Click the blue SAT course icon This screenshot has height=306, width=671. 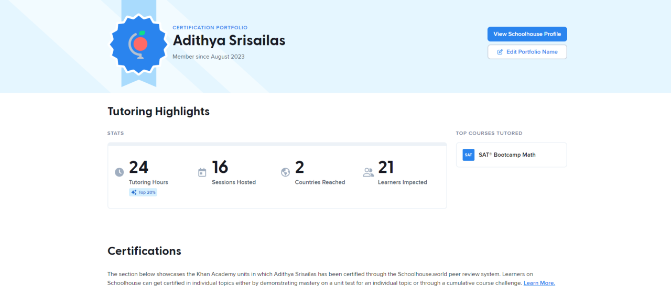(x=468, y=155)
